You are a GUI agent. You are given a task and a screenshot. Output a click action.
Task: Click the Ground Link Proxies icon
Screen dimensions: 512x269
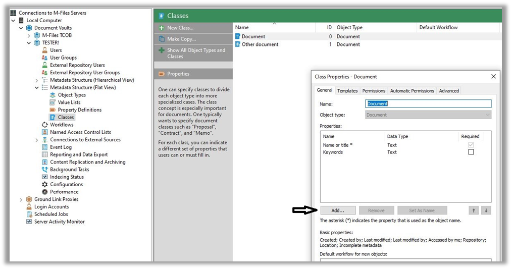(x=29, y=199)
